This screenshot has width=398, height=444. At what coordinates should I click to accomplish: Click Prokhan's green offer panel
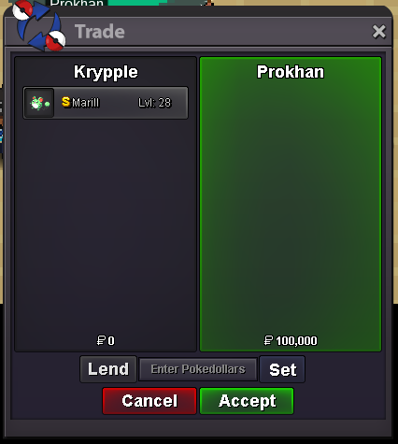click(x=291, y=204)
